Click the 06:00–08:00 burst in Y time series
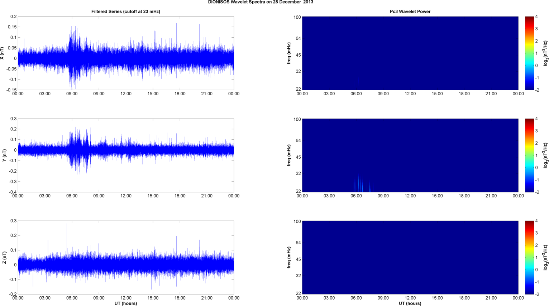The image size is (549, 306). click(79, 150)
